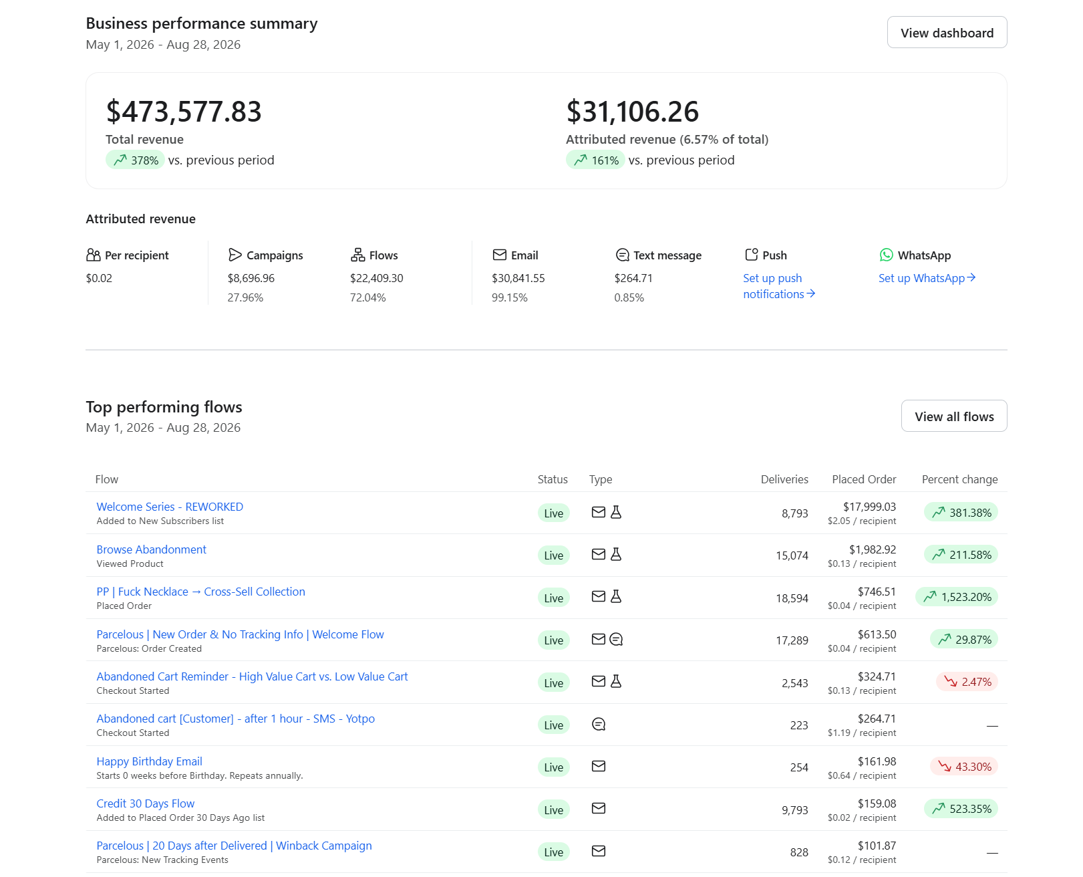Open the Happy Birthday Email flow
The height and width of the screenshot is (877, 1083).
click(x=149, y=761)
